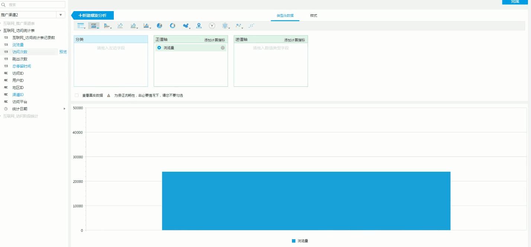Choose the line chart type icon

tap(120, 26)
